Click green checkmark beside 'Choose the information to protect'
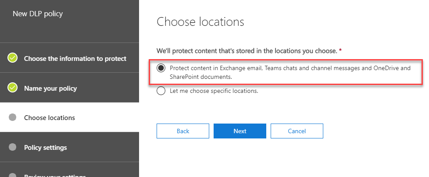429x177 pixels. tap(13, 58)
